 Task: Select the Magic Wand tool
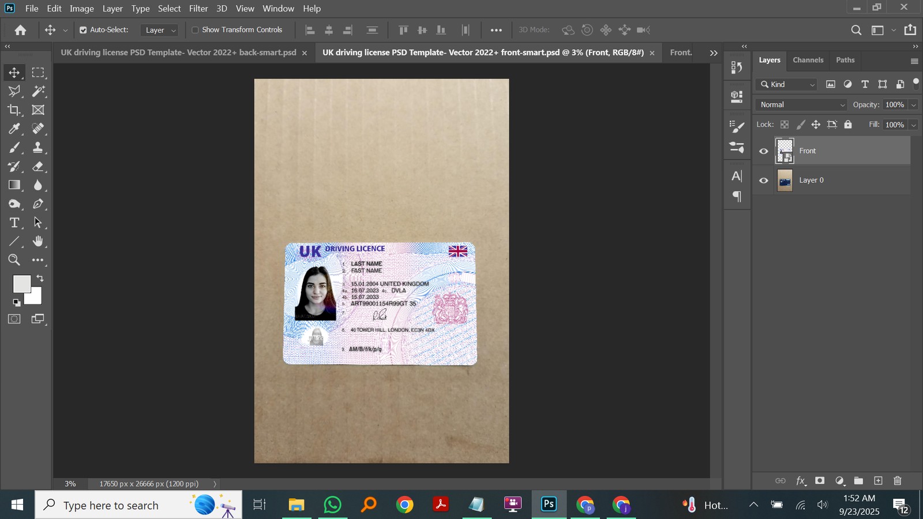(x=38, y=91)
